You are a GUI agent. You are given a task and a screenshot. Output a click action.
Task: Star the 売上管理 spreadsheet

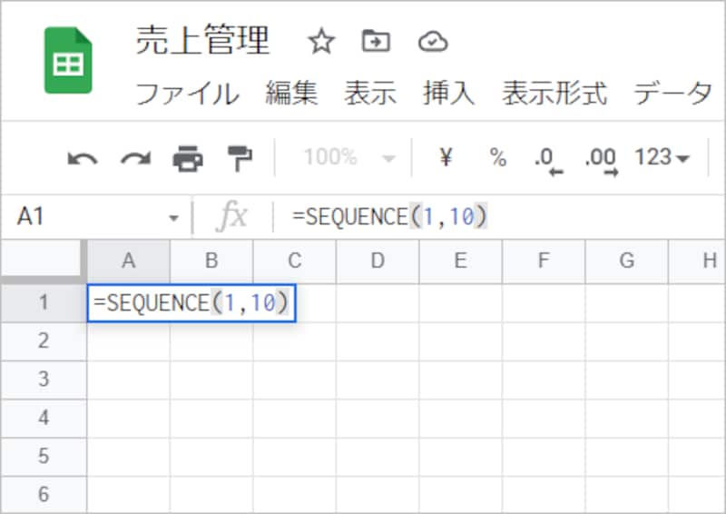pyautogui.click(x=321, y=41)
